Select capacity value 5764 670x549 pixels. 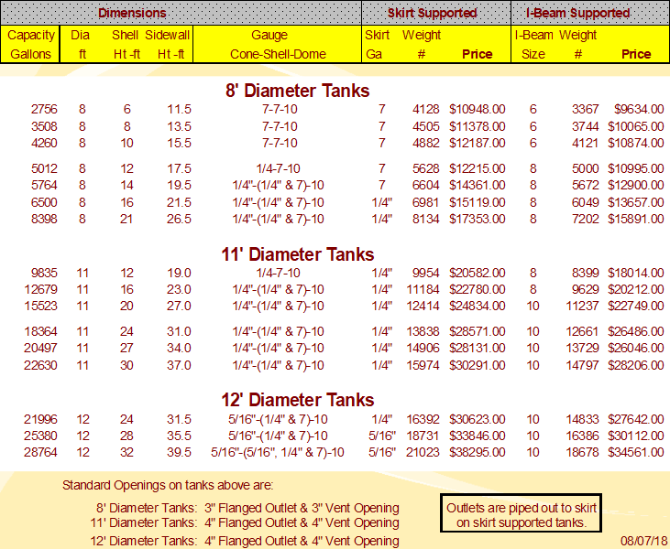click(44, 185)
